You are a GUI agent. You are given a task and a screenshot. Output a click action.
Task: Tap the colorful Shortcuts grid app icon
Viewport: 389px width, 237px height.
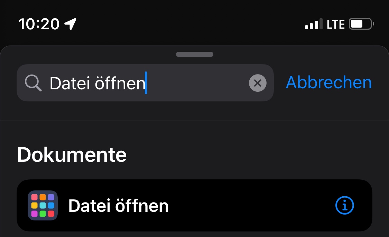click(43, 206)
